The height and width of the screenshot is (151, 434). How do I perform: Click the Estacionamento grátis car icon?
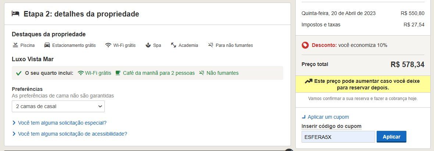[x=47, y=45]
